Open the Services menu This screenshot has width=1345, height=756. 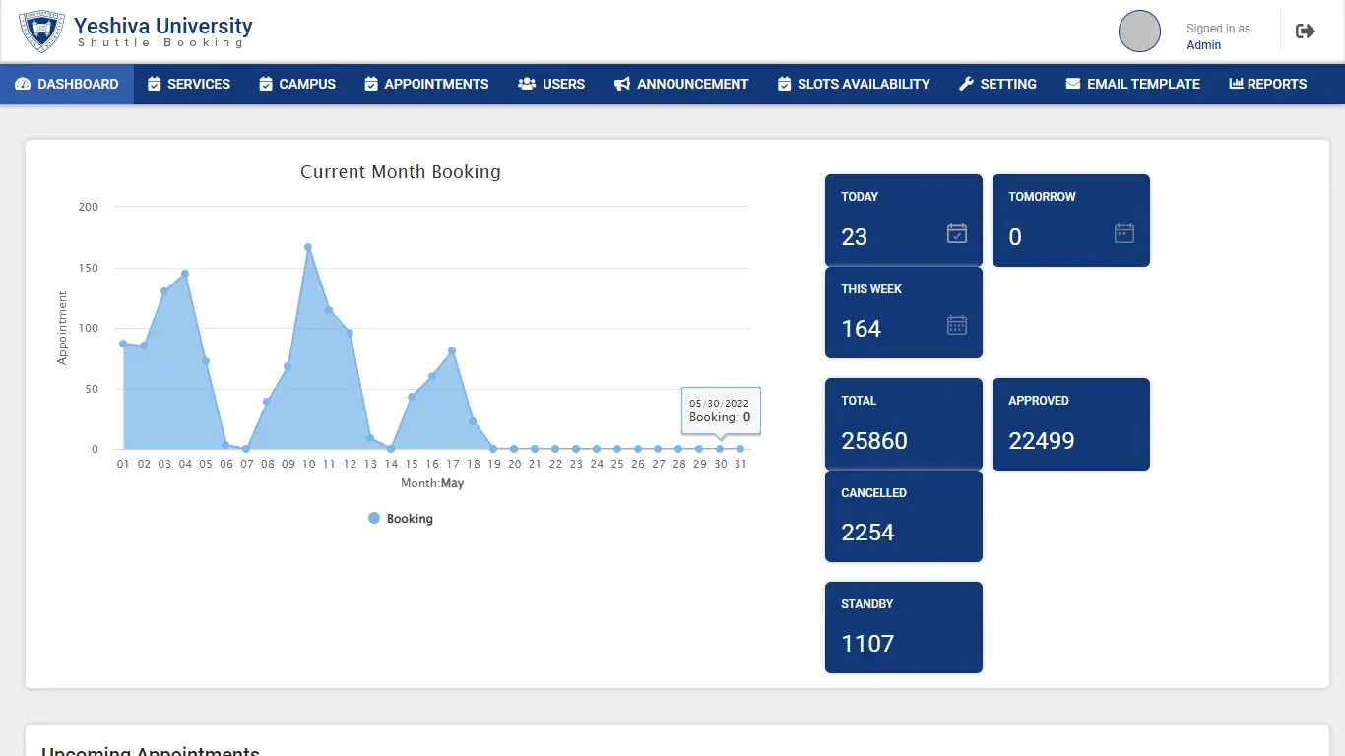pyautogui.click(x=189, y=85)
